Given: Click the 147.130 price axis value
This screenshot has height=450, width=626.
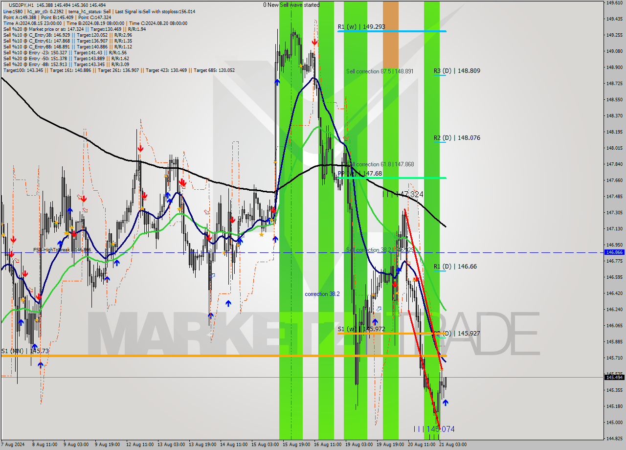Looking at the screenshot, I should [614, 229].
